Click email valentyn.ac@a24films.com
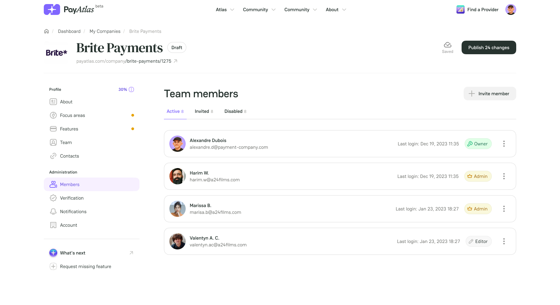Screen dimensions: 560x305 click(218, 245)
